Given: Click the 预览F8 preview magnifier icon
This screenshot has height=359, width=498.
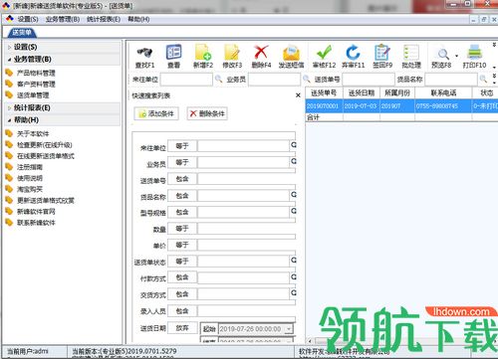Looking at the screenshot, I should tap(443, 54).
